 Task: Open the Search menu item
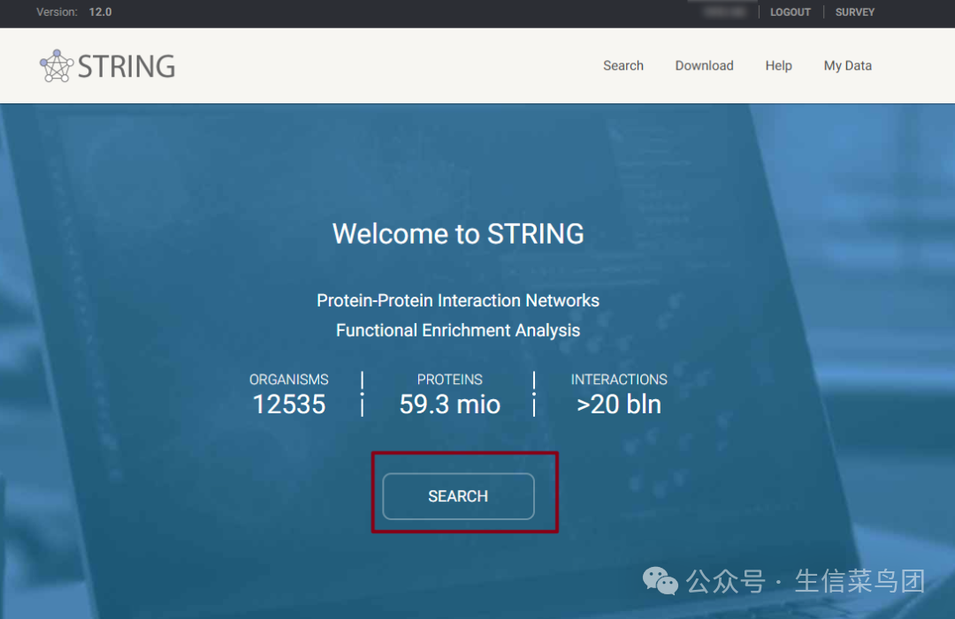pos(623,65)
